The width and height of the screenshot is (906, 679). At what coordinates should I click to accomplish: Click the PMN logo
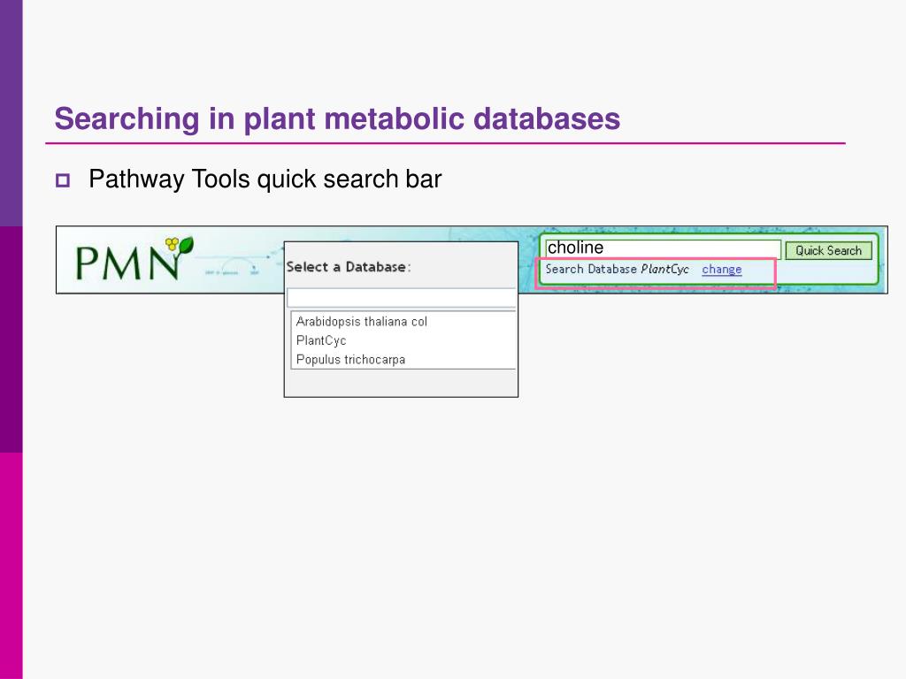tap(134, 259)
